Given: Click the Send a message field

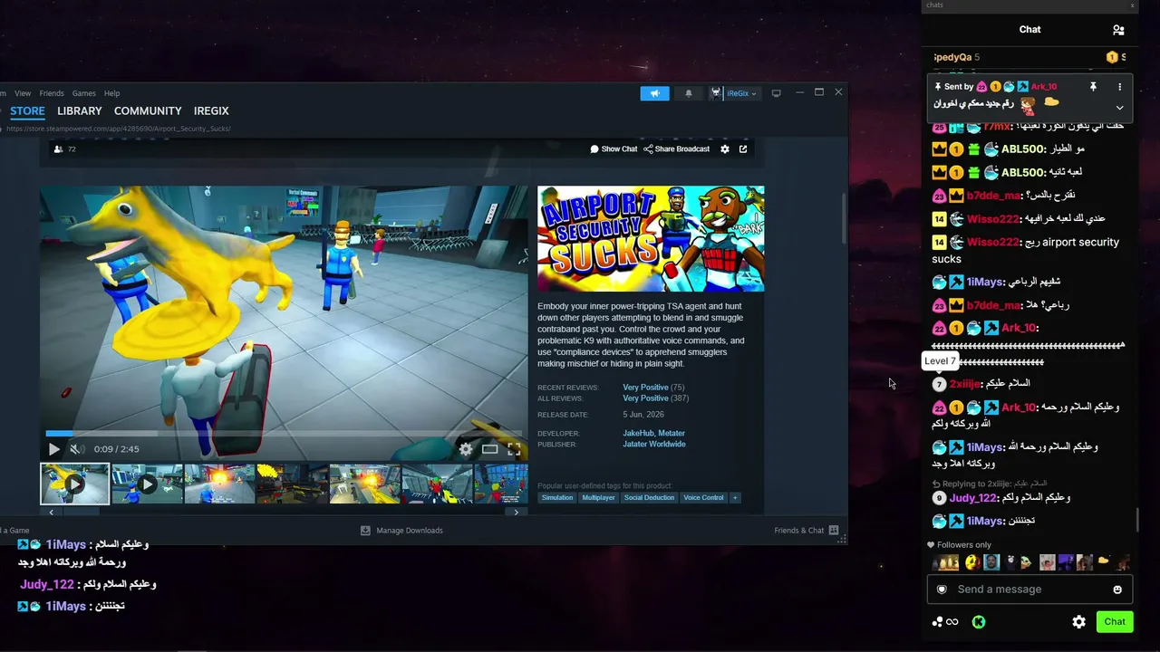Looking at the screenshot, I should (1029, 590).
